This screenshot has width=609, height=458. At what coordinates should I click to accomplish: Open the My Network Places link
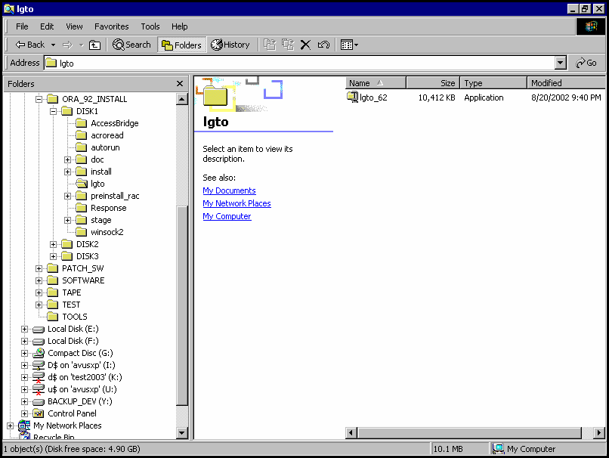pyautogui.click(x=237, y=203)
